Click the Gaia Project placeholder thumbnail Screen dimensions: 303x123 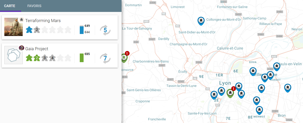13,55
